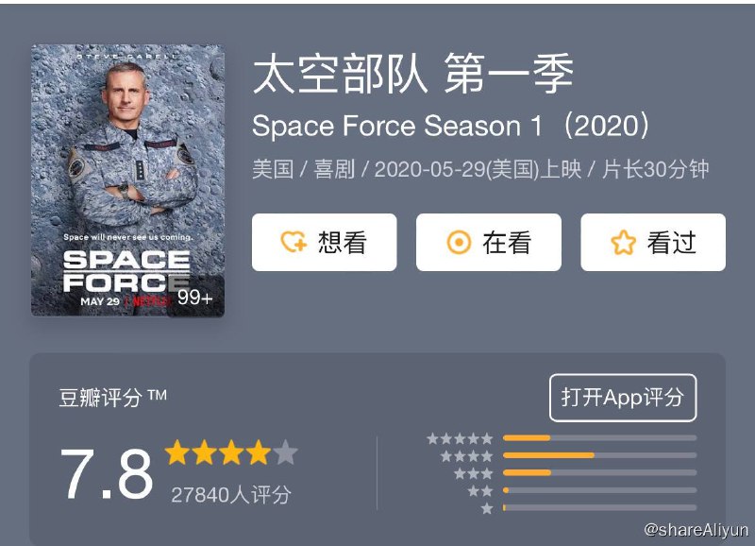Click the five-star row icon in rating distribution
755x546 pixels.
[x=460, y=438]
